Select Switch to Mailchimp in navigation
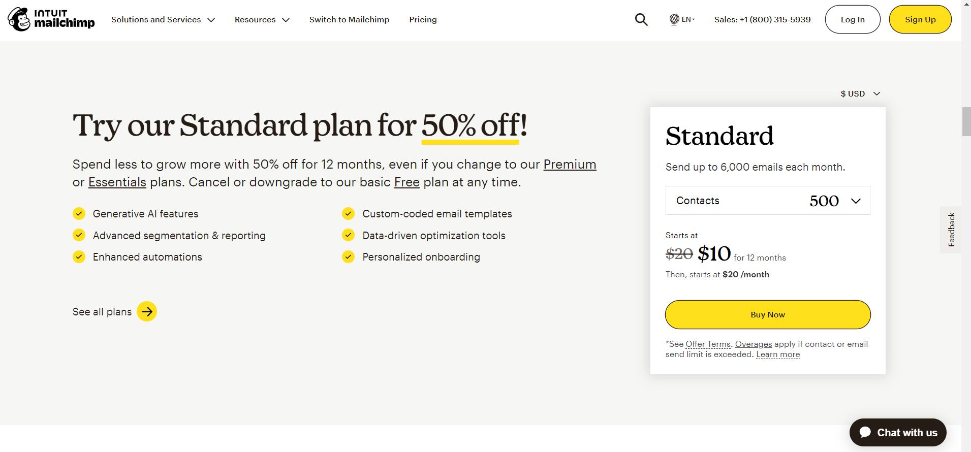Screen dimensions: 971x452 349,19
